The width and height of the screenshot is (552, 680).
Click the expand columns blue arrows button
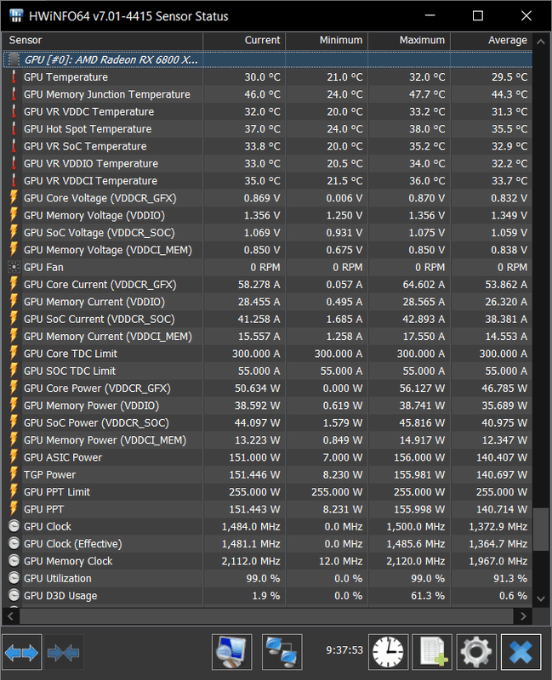22,652
